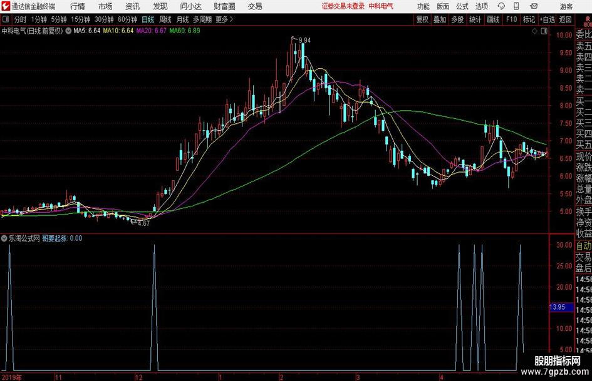
Task: Switch to 周线 weekly period
Action: click(165, 19)
